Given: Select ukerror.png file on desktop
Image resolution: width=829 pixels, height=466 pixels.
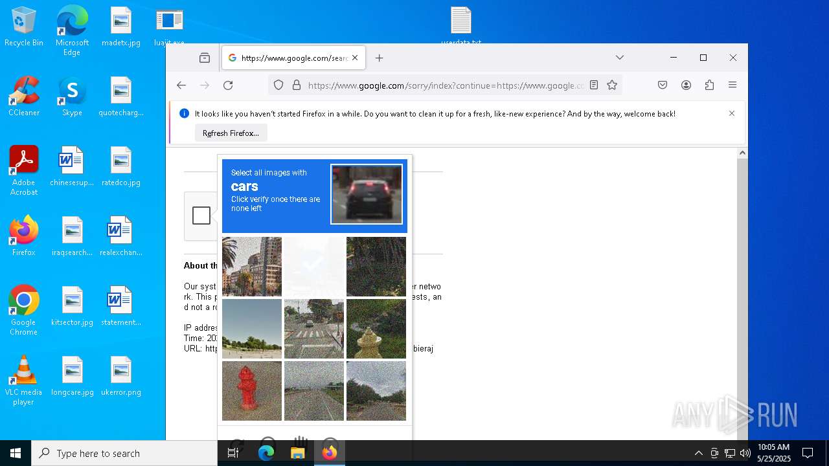Looking at the screenshot, I should [x=121, y=376].
